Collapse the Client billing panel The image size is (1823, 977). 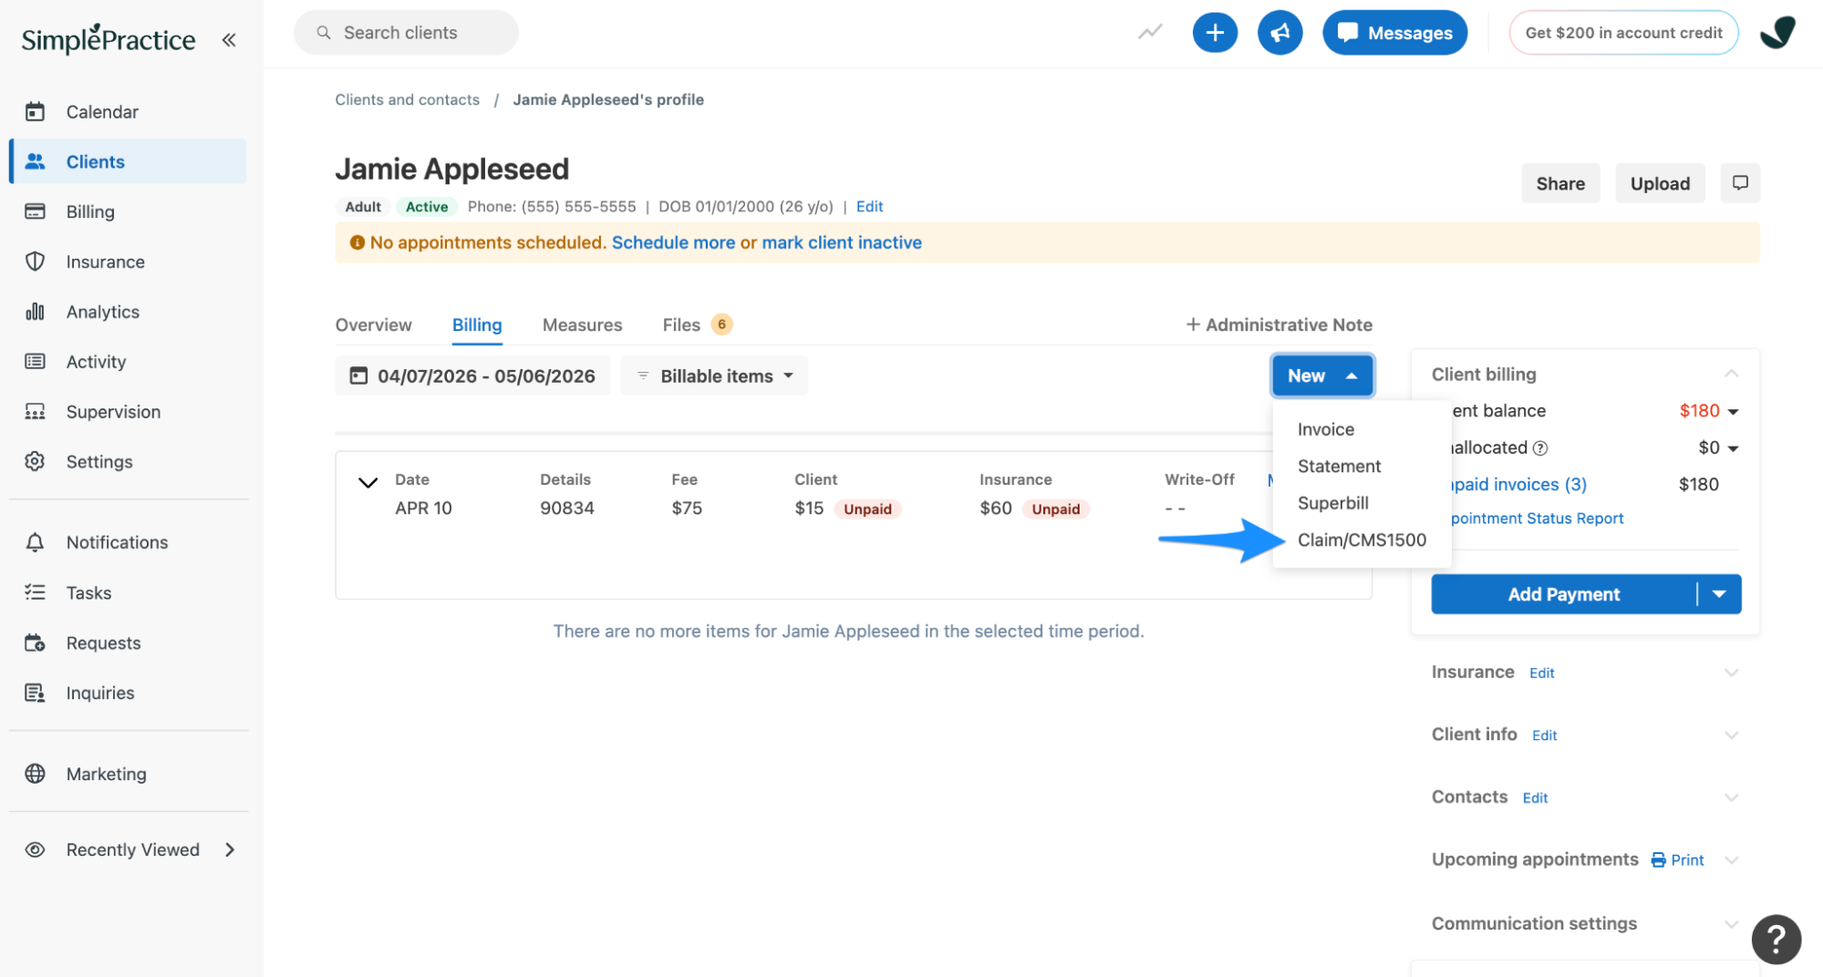[1731, 374]
